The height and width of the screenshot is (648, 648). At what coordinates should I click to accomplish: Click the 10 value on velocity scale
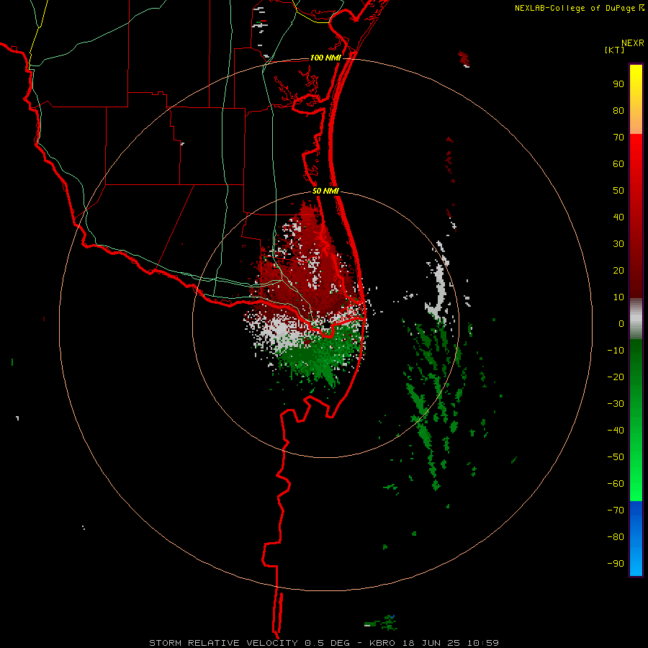point(618,297)
